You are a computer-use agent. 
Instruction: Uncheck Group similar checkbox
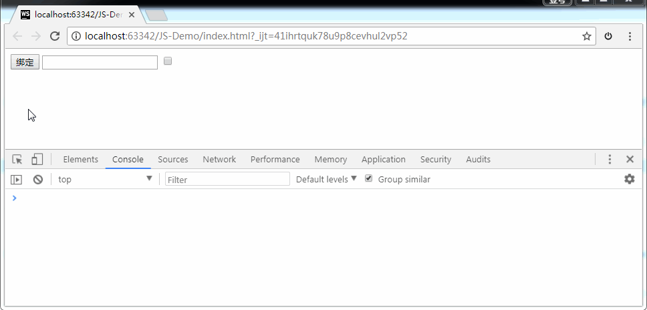pos(369,178)
